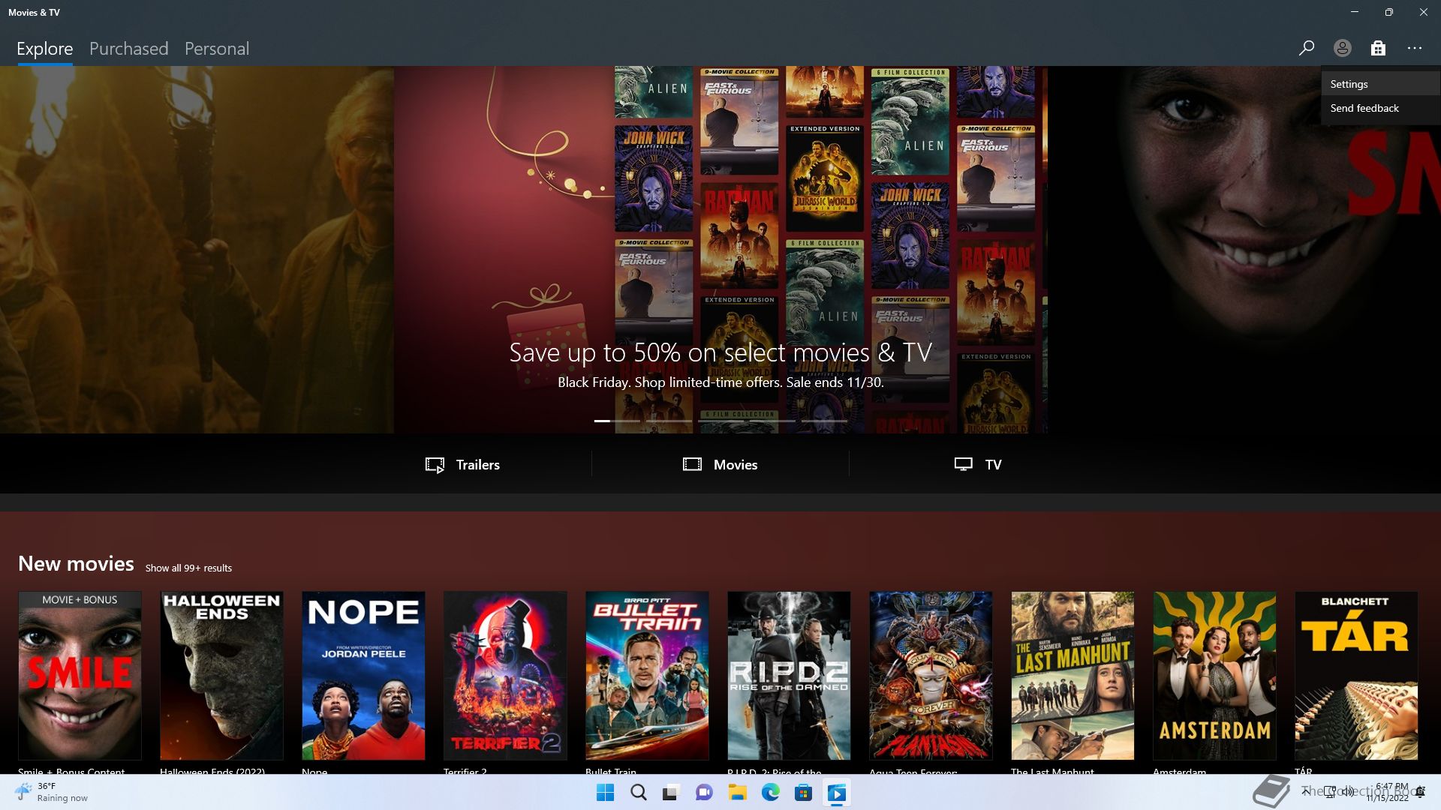Viewport: 1441px width, 810px height.
Task: Open the Bullet Train poster
Action: 647,675
